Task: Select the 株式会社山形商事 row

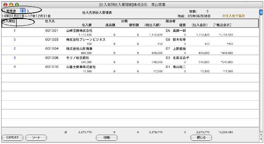Action: pos(130,50)
